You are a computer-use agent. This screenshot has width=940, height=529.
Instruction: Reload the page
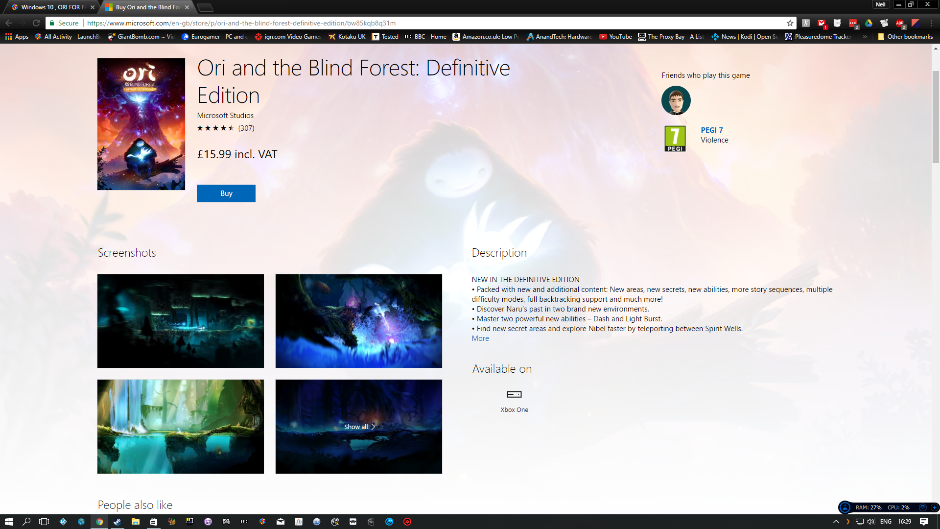tap(36, 23)
